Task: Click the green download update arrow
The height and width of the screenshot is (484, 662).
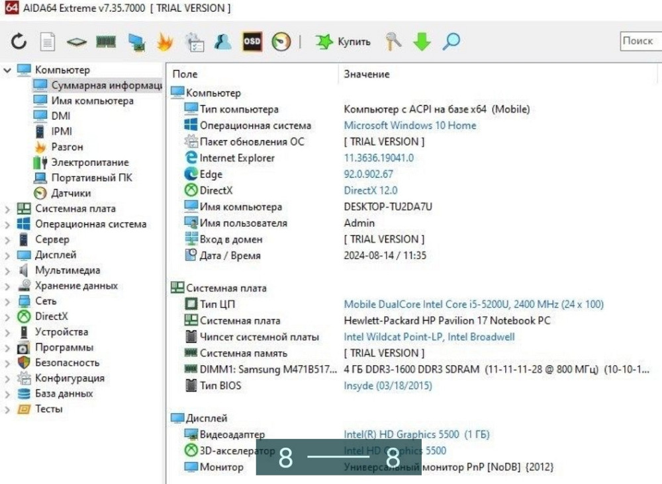Action: coord(422,42)
